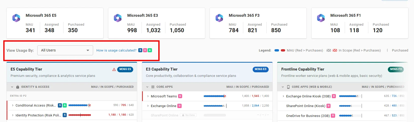
Task: Click the S badge on Conditional Access row
Action: coord(60,105)
